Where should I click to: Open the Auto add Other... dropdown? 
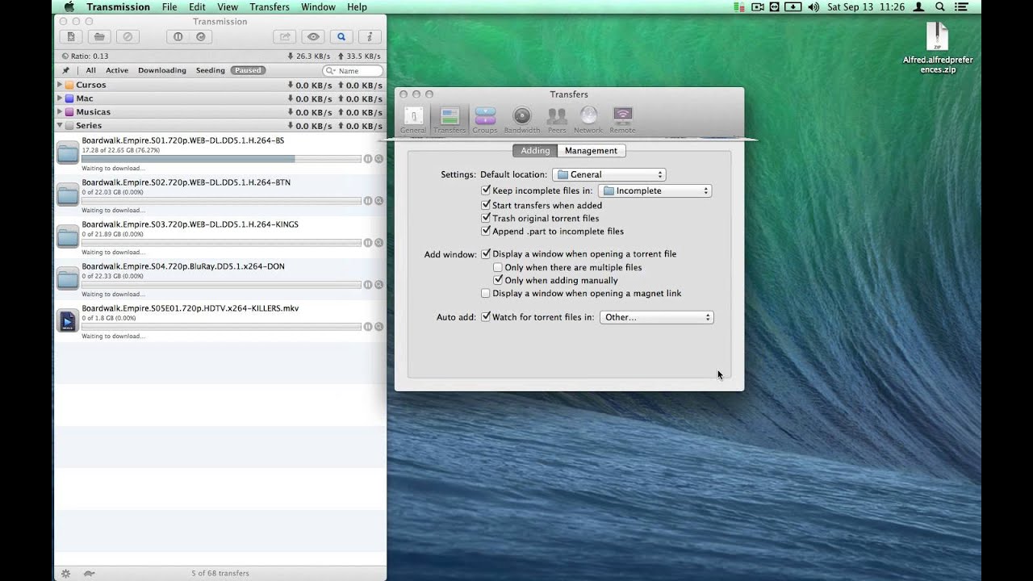pyautogui.click(x=656, y=317)
